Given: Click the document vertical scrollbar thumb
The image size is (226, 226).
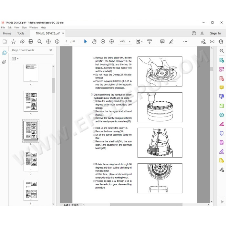Looking at the screenshot, I should (x=211, y=69).
